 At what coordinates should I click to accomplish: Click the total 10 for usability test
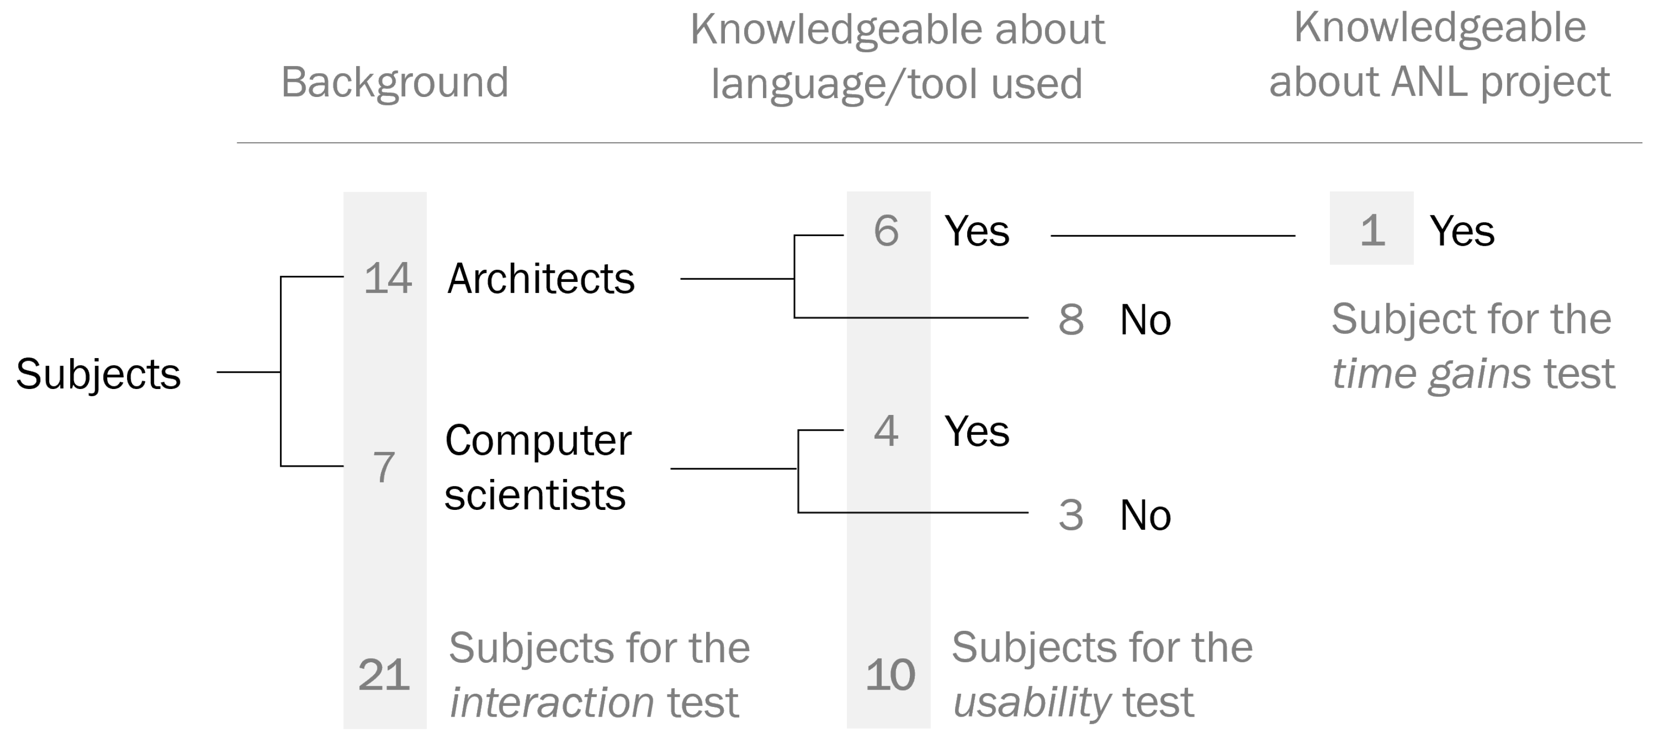[x=889, y=674]
